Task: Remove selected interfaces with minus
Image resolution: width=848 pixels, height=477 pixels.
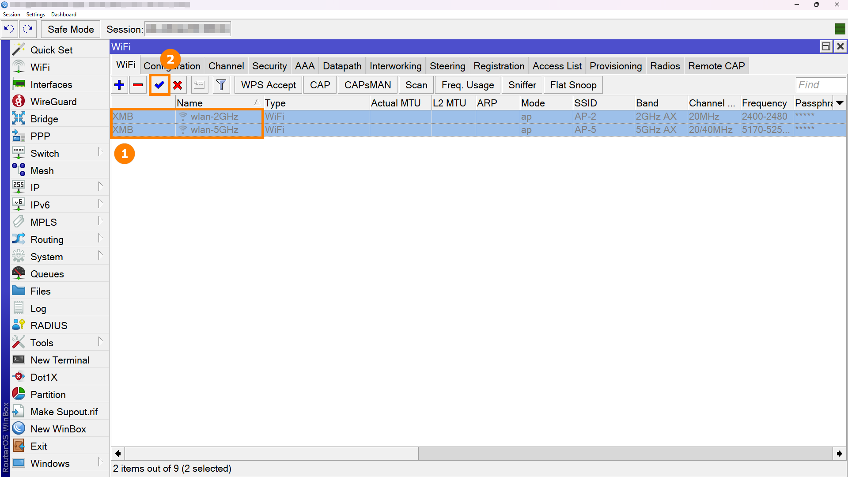Action: point(138,85)
